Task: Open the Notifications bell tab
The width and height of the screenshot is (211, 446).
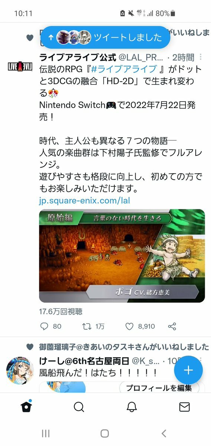Action: click(x=132, y=407)
